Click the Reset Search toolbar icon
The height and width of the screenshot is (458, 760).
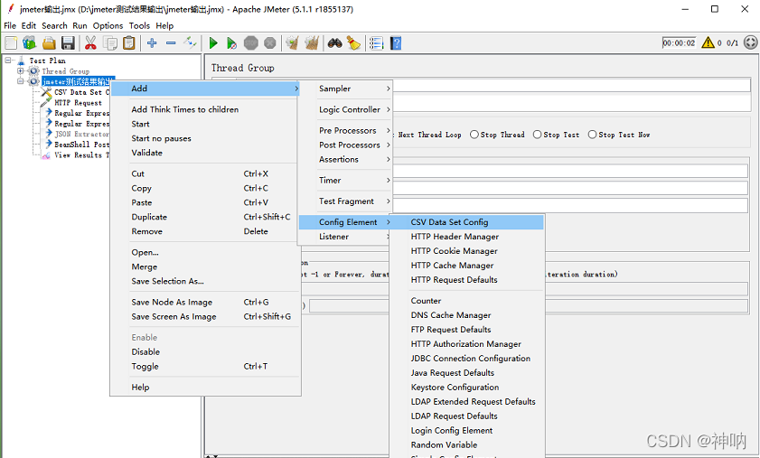click(353, 43)
